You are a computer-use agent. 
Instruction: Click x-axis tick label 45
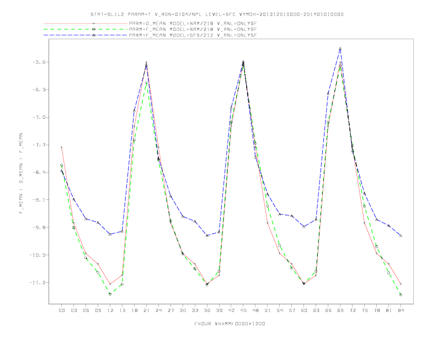pos(243,310)
